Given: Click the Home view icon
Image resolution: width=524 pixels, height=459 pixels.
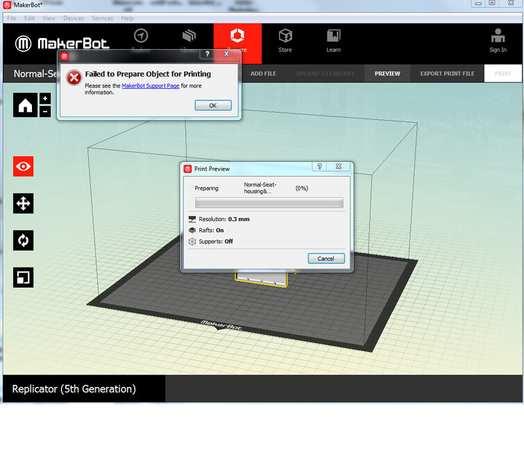Looking at the screenshot, I should (x=25, y=105).
